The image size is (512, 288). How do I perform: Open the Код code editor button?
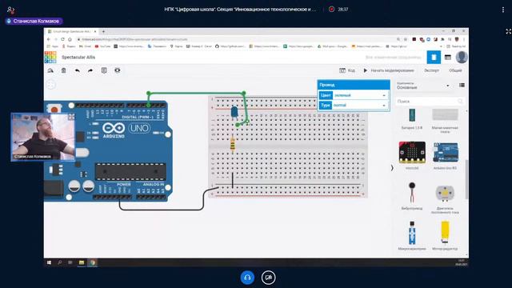[347, 70]
